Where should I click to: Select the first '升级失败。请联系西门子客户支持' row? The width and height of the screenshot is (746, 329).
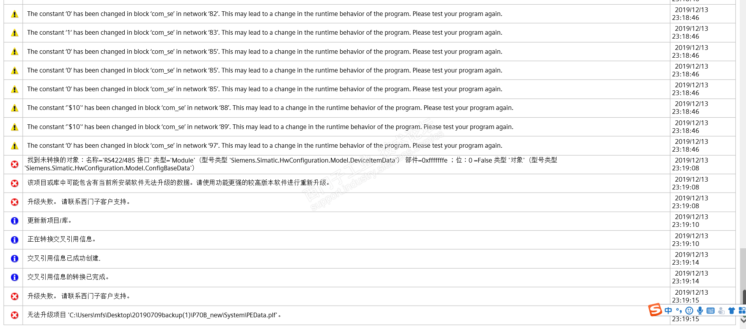(369, 202)
